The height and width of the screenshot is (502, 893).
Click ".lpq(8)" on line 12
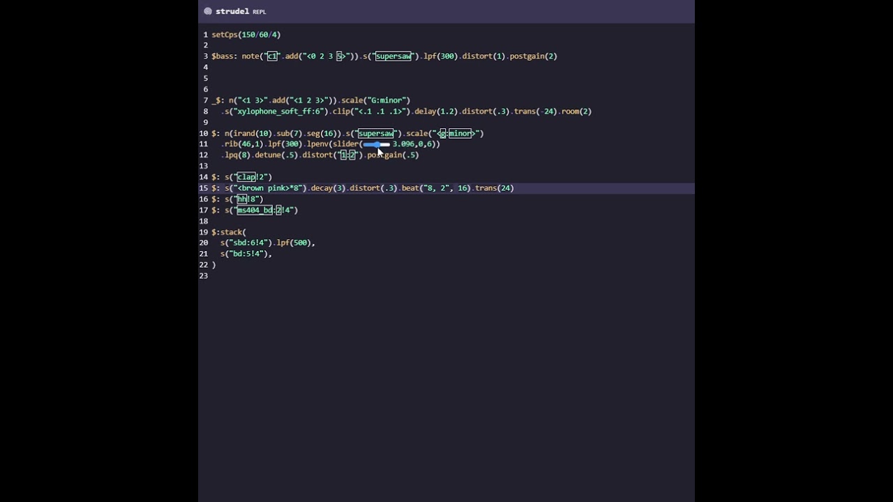point(236,155)
